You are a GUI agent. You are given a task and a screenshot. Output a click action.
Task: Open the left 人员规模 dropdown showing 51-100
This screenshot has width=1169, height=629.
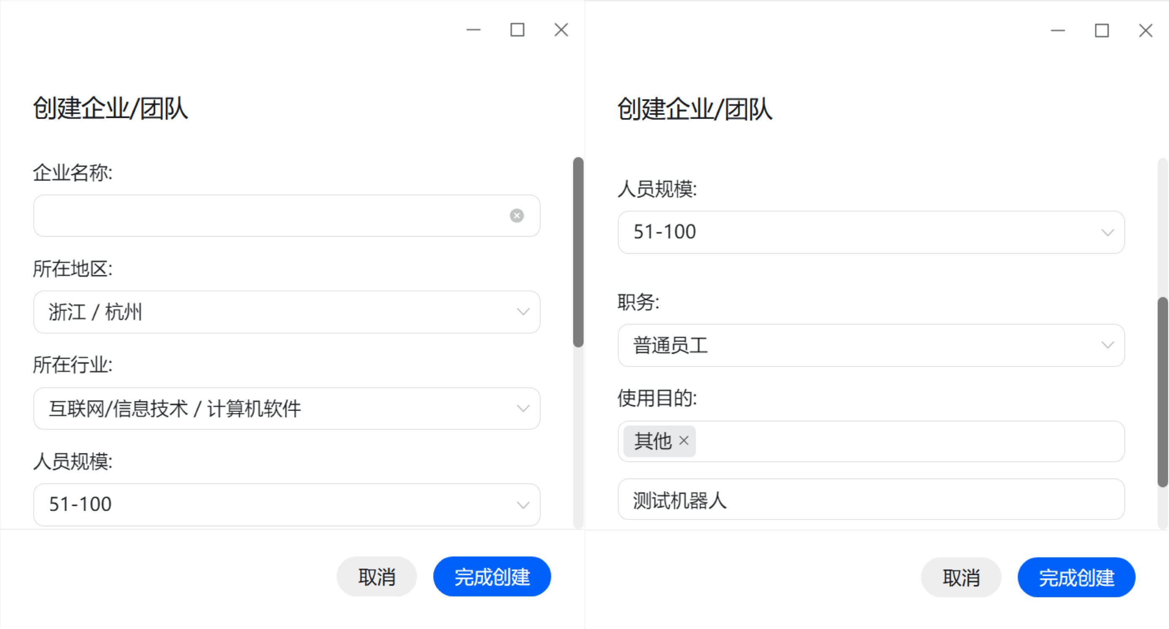pos(286,504)
